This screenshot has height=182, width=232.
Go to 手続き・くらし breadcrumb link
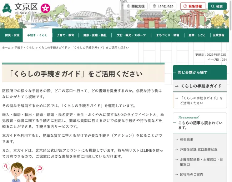coord(25,48)
